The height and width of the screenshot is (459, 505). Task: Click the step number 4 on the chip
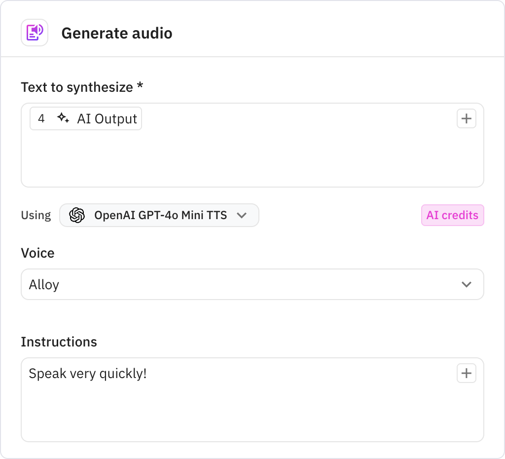41,118
